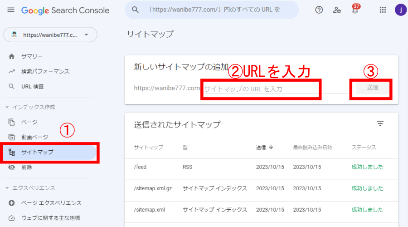Click 送信されたサイトマップ heading

(x=177, y=124)
